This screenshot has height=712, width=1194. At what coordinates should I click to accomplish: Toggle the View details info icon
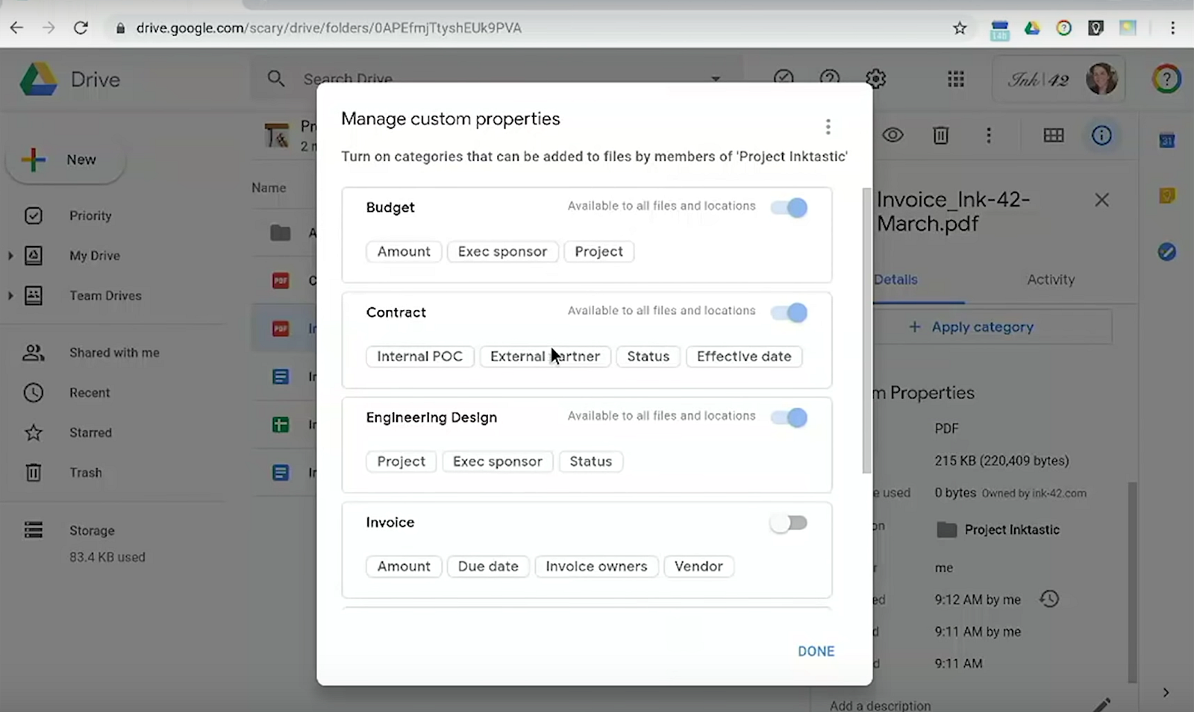1101,135
